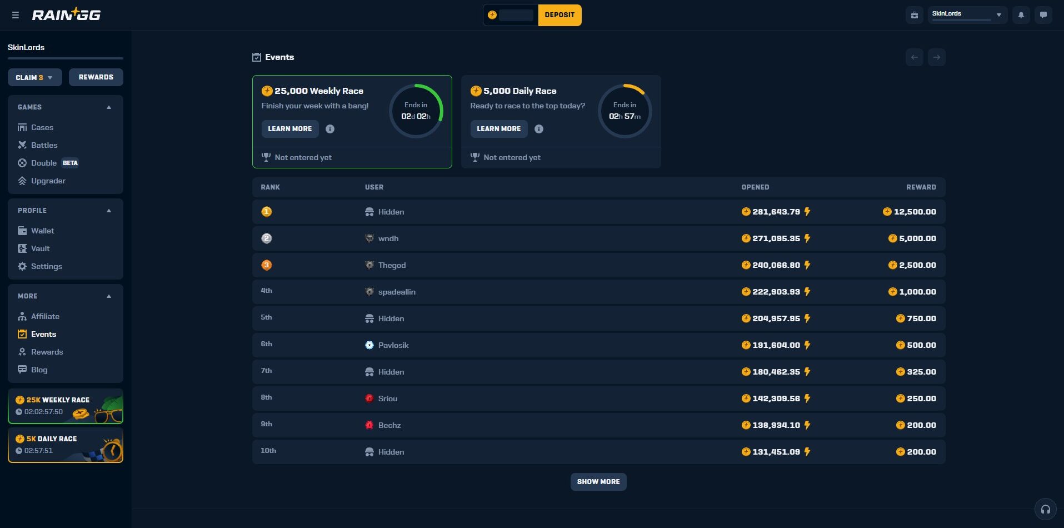The width and height of the screenshot is (1064, 528).
Task: Click LEARN MORE on Daily Race
Action: click(x=499, y=129)
